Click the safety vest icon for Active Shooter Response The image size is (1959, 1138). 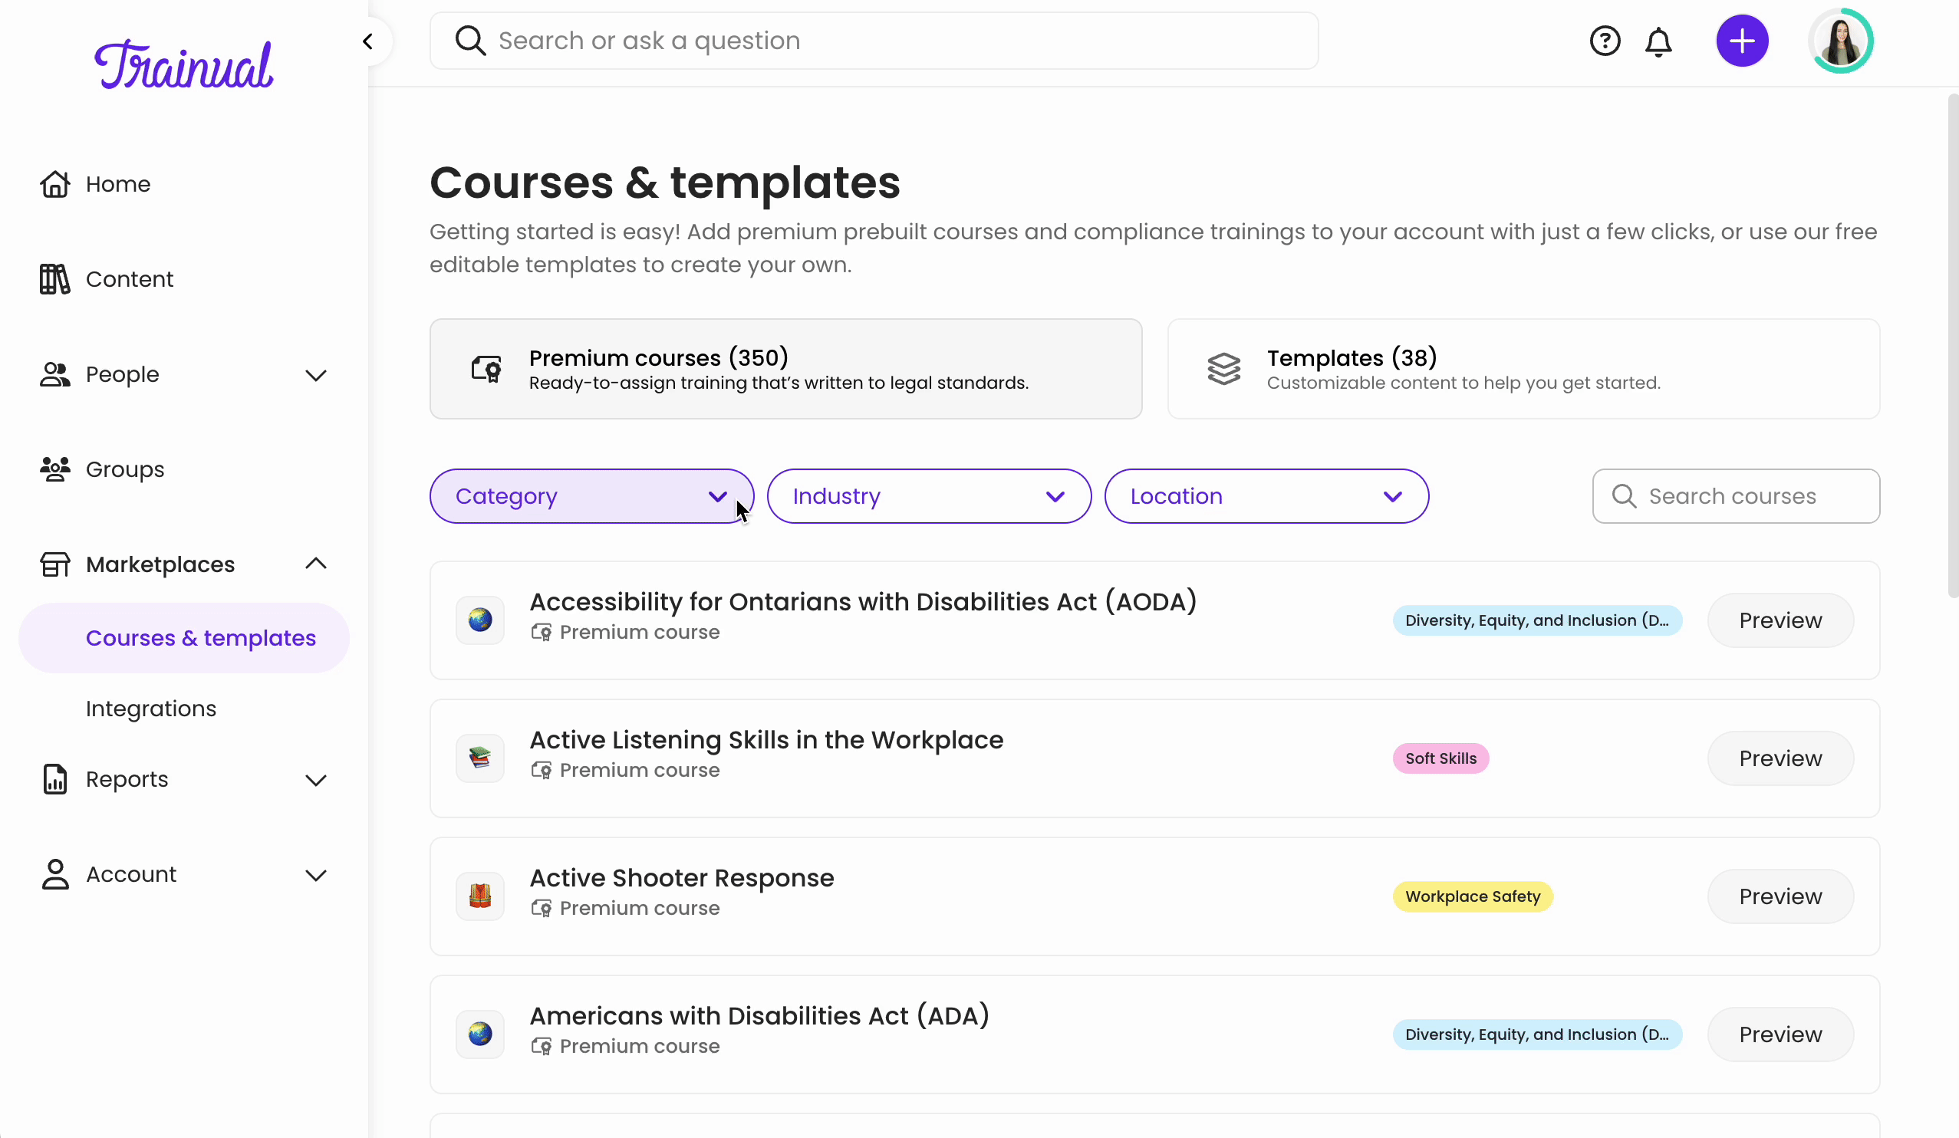tap(479, 896)
